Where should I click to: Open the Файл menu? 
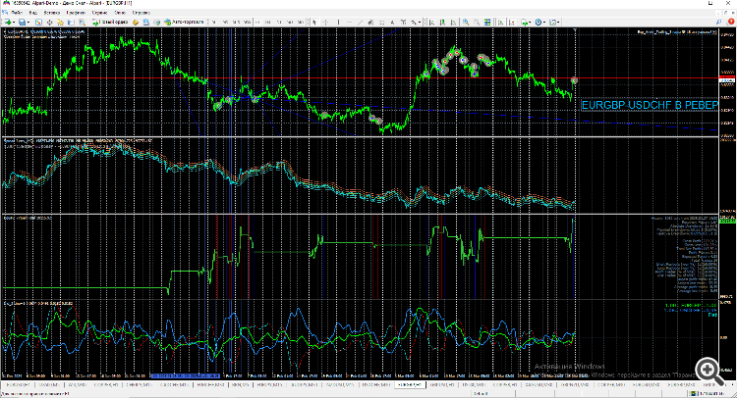tap(17, 13)
